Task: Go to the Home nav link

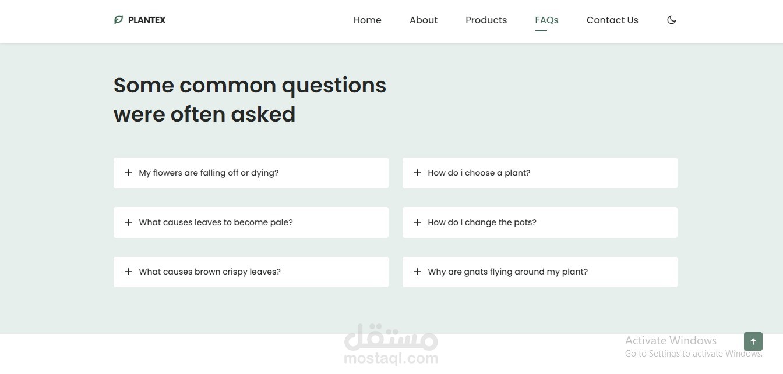Action: pos(367,20)
